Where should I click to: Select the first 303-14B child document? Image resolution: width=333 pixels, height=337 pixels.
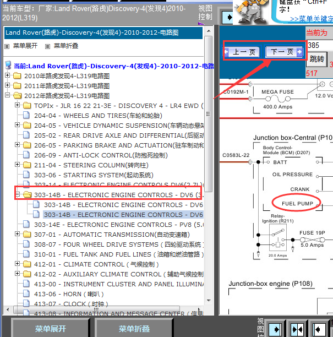(x=123, y=205)
